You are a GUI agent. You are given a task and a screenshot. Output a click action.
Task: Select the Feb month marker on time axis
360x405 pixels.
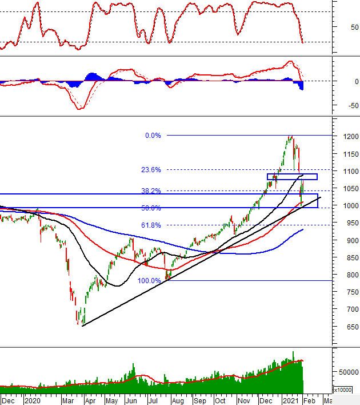click(x=309, y=401)
